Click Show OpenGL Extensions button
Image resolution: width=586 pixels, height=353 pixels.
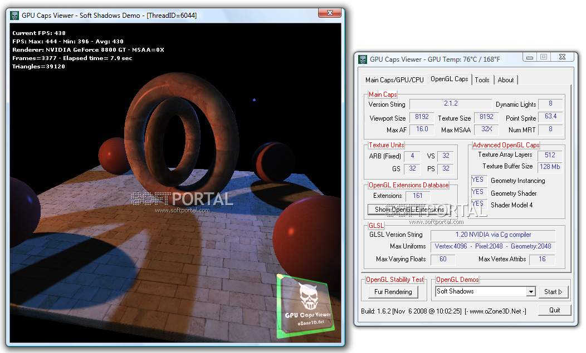tap(409, 210)
